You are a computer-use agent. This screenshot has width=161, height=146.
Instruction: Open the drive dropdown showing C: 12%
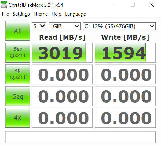tap(119, 26)
